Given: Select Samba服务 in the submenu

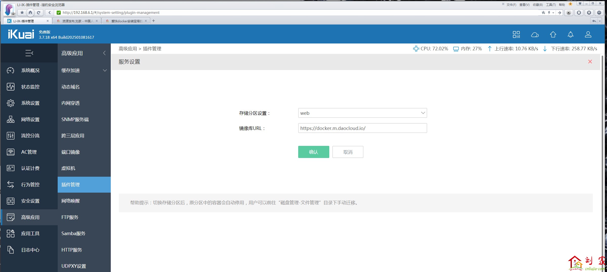Looking at the screenshot, I should coord(73,234).
